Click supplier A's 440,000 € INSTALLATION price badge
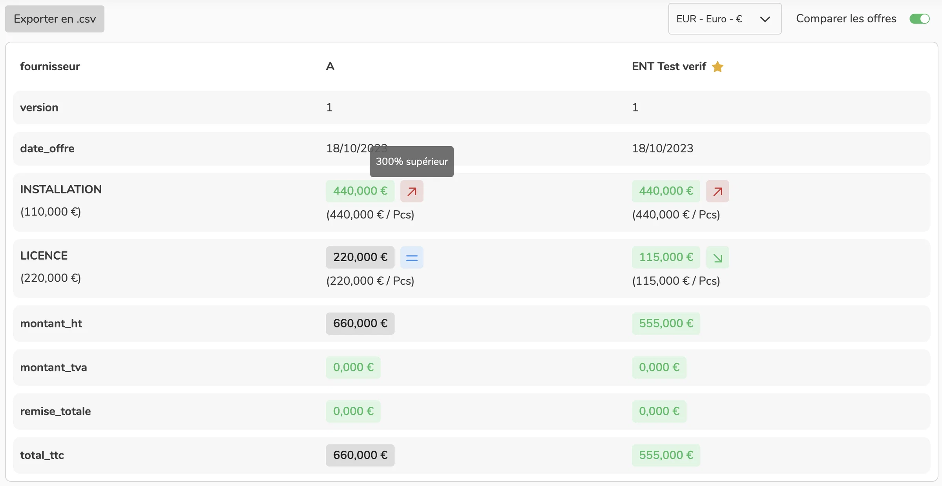Image resolution: width=942 pixels, height=486 pixels. 360,191
